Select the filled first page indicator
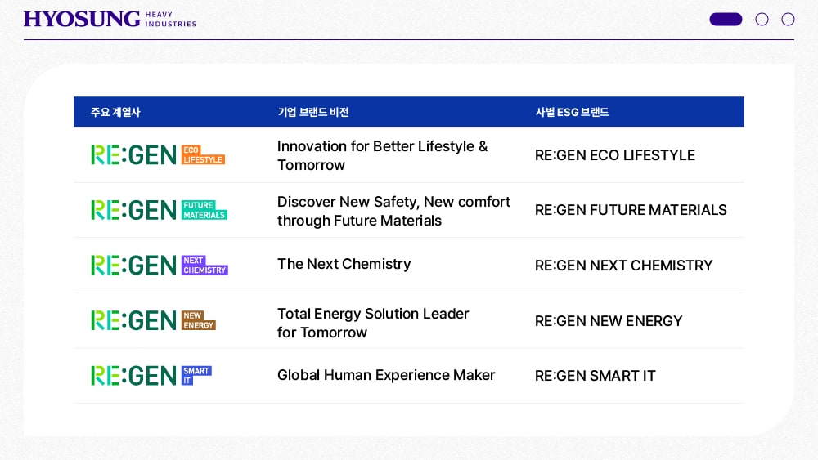The height and width of the screenshot is (460, 818). pyautogui.click(x=726, y=20)
